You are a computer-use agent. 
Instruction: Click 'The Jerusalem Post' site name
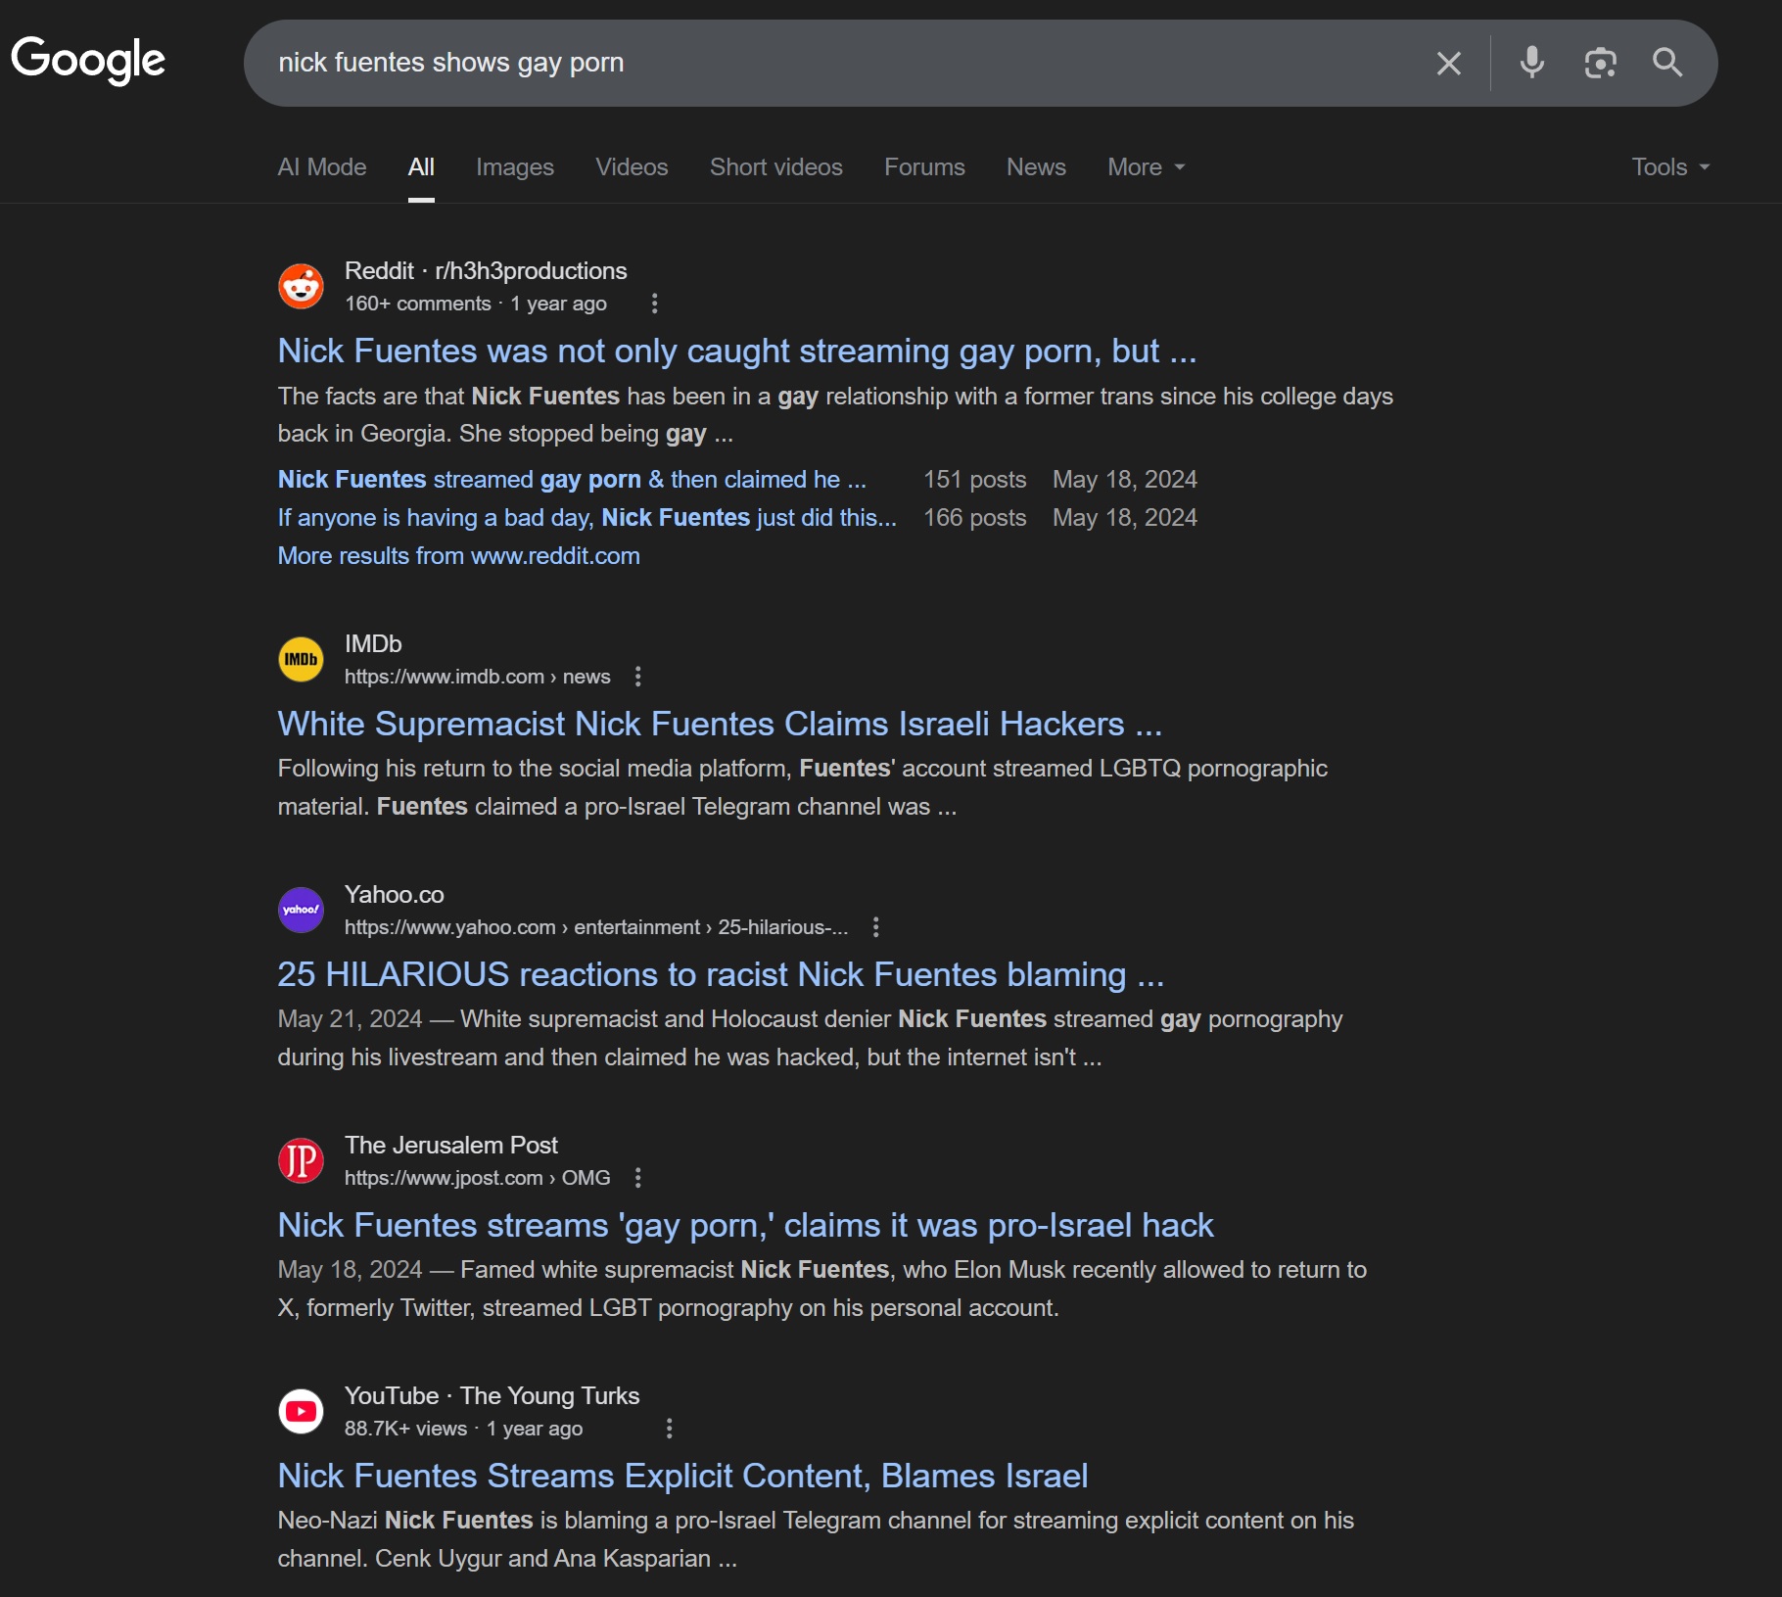point(450,1146)
